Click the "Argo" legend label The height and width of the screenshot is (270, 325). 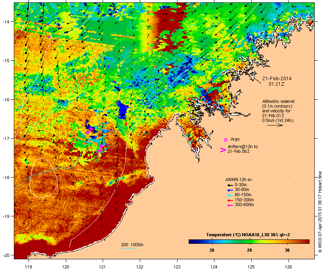(x=235, y=139)
